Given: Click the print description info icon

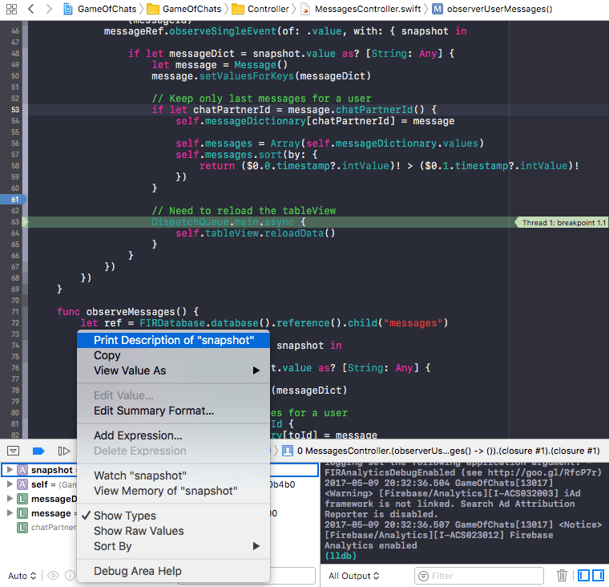Looking at the screenshot, I should pyautogui.click(x=70, y=575).
